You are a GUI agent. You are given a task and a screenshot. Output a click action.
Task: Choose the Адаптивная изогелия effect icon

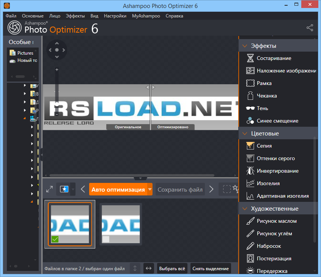click(x=250, y=196)
